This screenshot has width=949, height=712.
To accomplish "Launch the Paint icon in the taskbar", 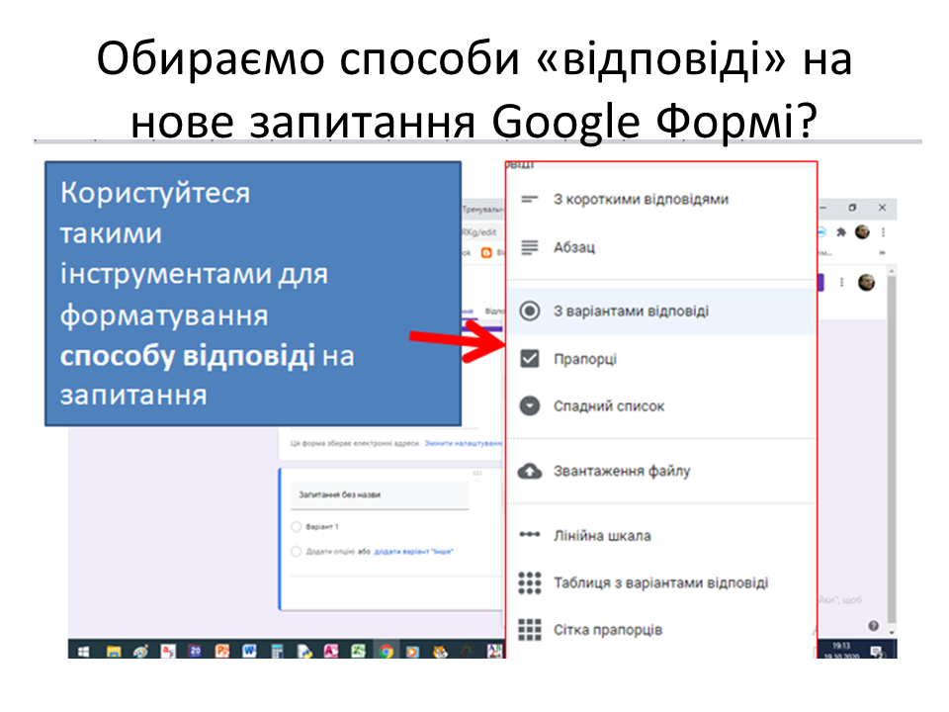I will 140,652.
